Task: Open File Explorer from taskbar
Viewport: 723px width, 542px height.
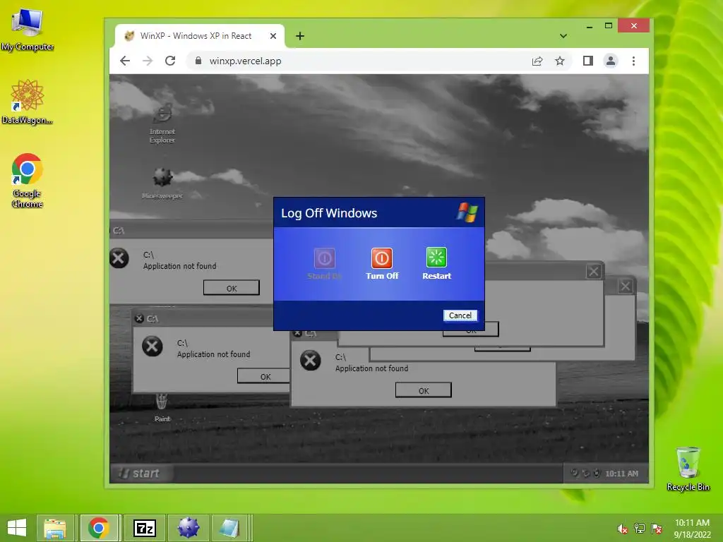Action: point(55,528)
